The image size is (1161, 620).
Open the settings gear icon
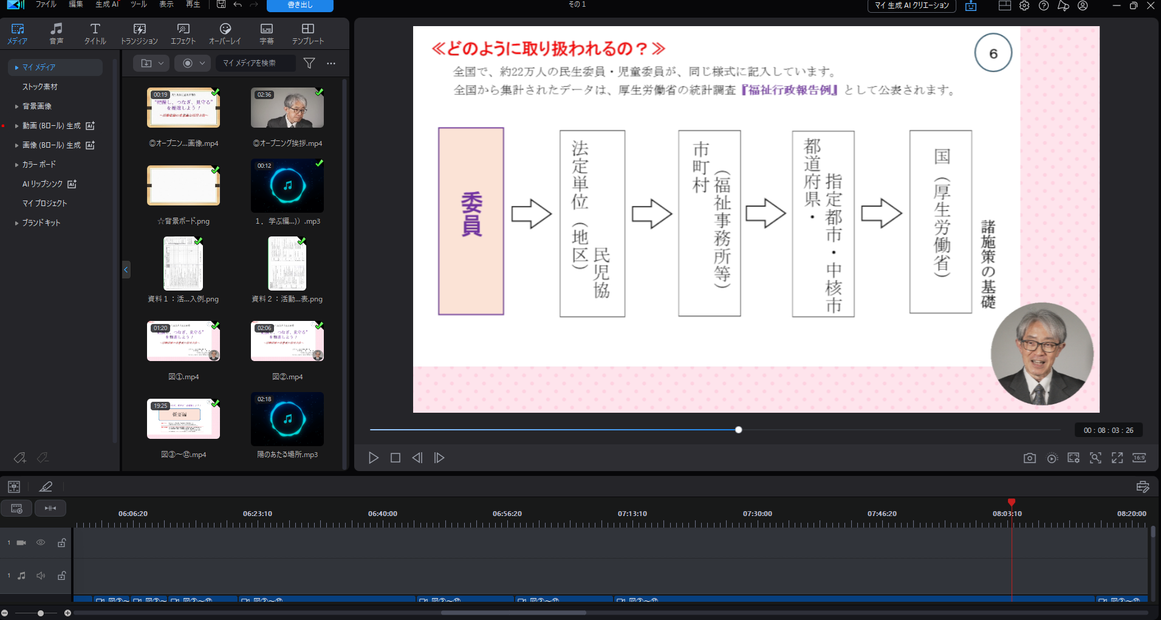coord(1024,5)
